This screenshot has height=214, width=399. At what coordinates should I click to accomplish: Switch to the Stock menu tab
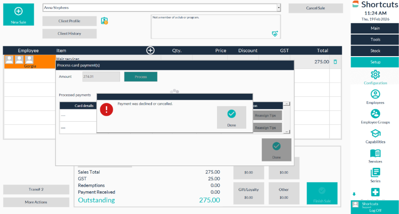(x=375, y=51)
